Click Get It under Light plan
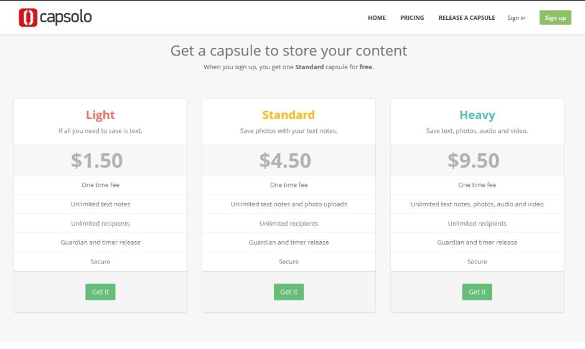Screen dimensions: 585x349 pos(100,292)
